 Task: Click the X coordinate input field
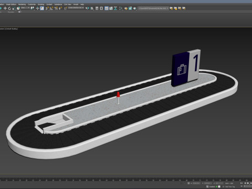tap(196, 183)
